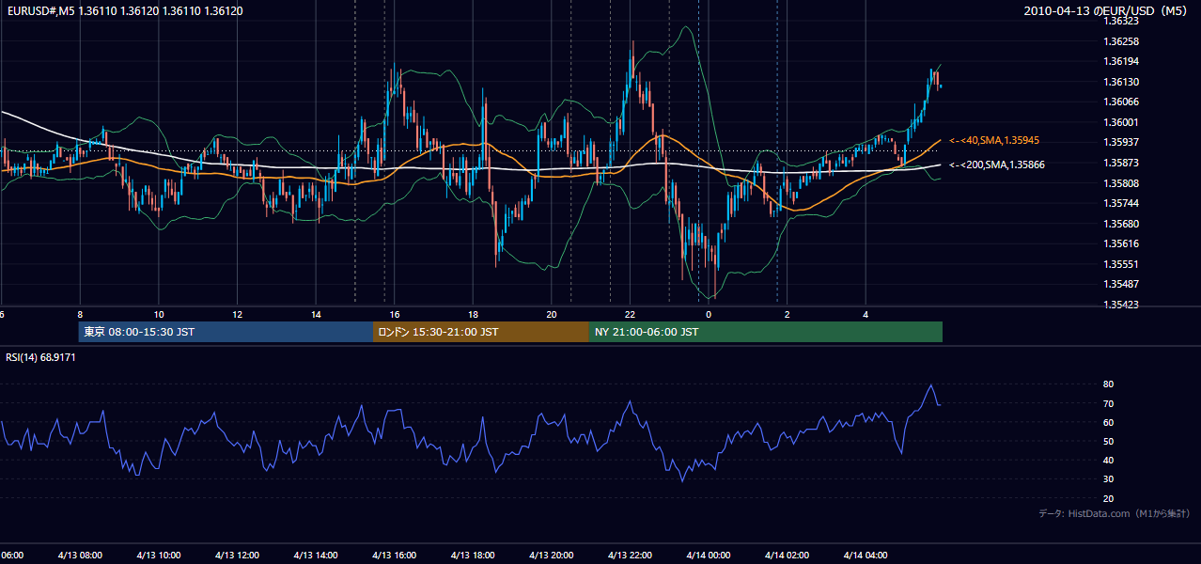1201x564 pixels.
Task: Click the 4/13 18:00 time label
Action: 473,555
